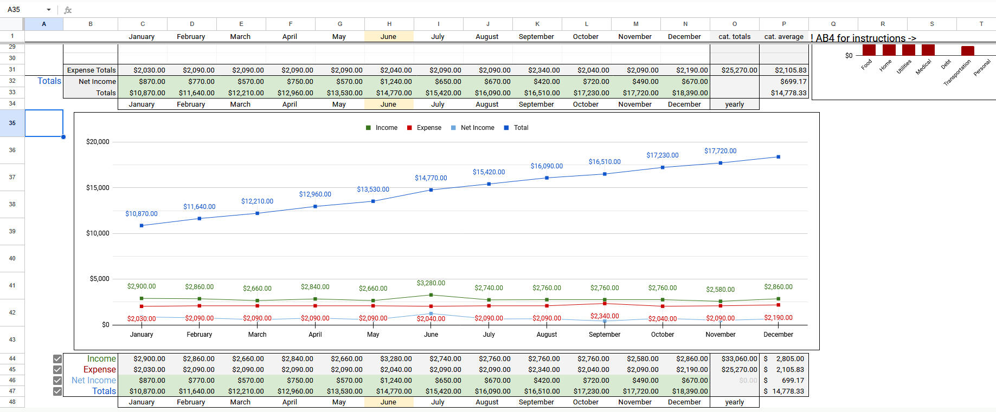Screen dimensions: 996x412
Task: Toggle the Net Income row checkbox
Action: [x=57, y=381]
